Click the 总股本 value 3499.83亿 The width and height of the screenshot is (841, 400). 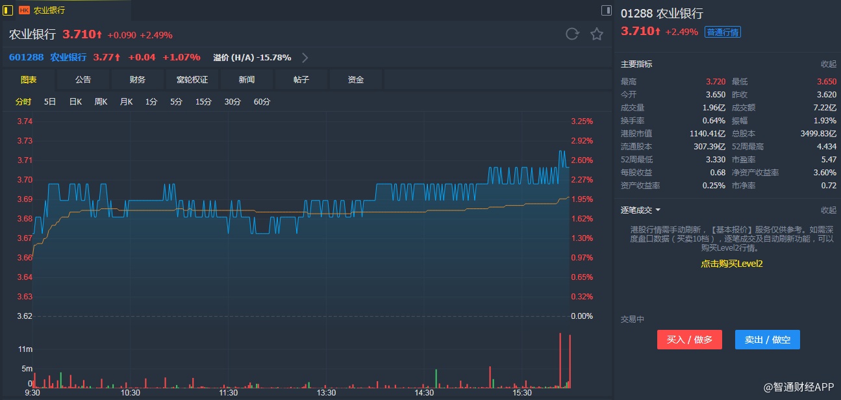(x=819, y=134)
